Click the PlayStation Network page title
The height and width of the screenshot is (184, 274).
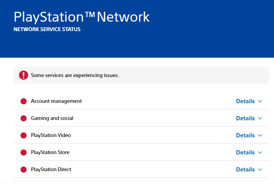[x=82, y=17]
